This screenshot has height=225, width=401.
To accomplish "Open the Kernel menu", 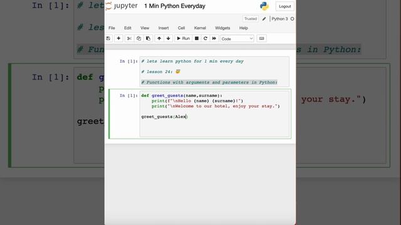I will coord(200,28).
